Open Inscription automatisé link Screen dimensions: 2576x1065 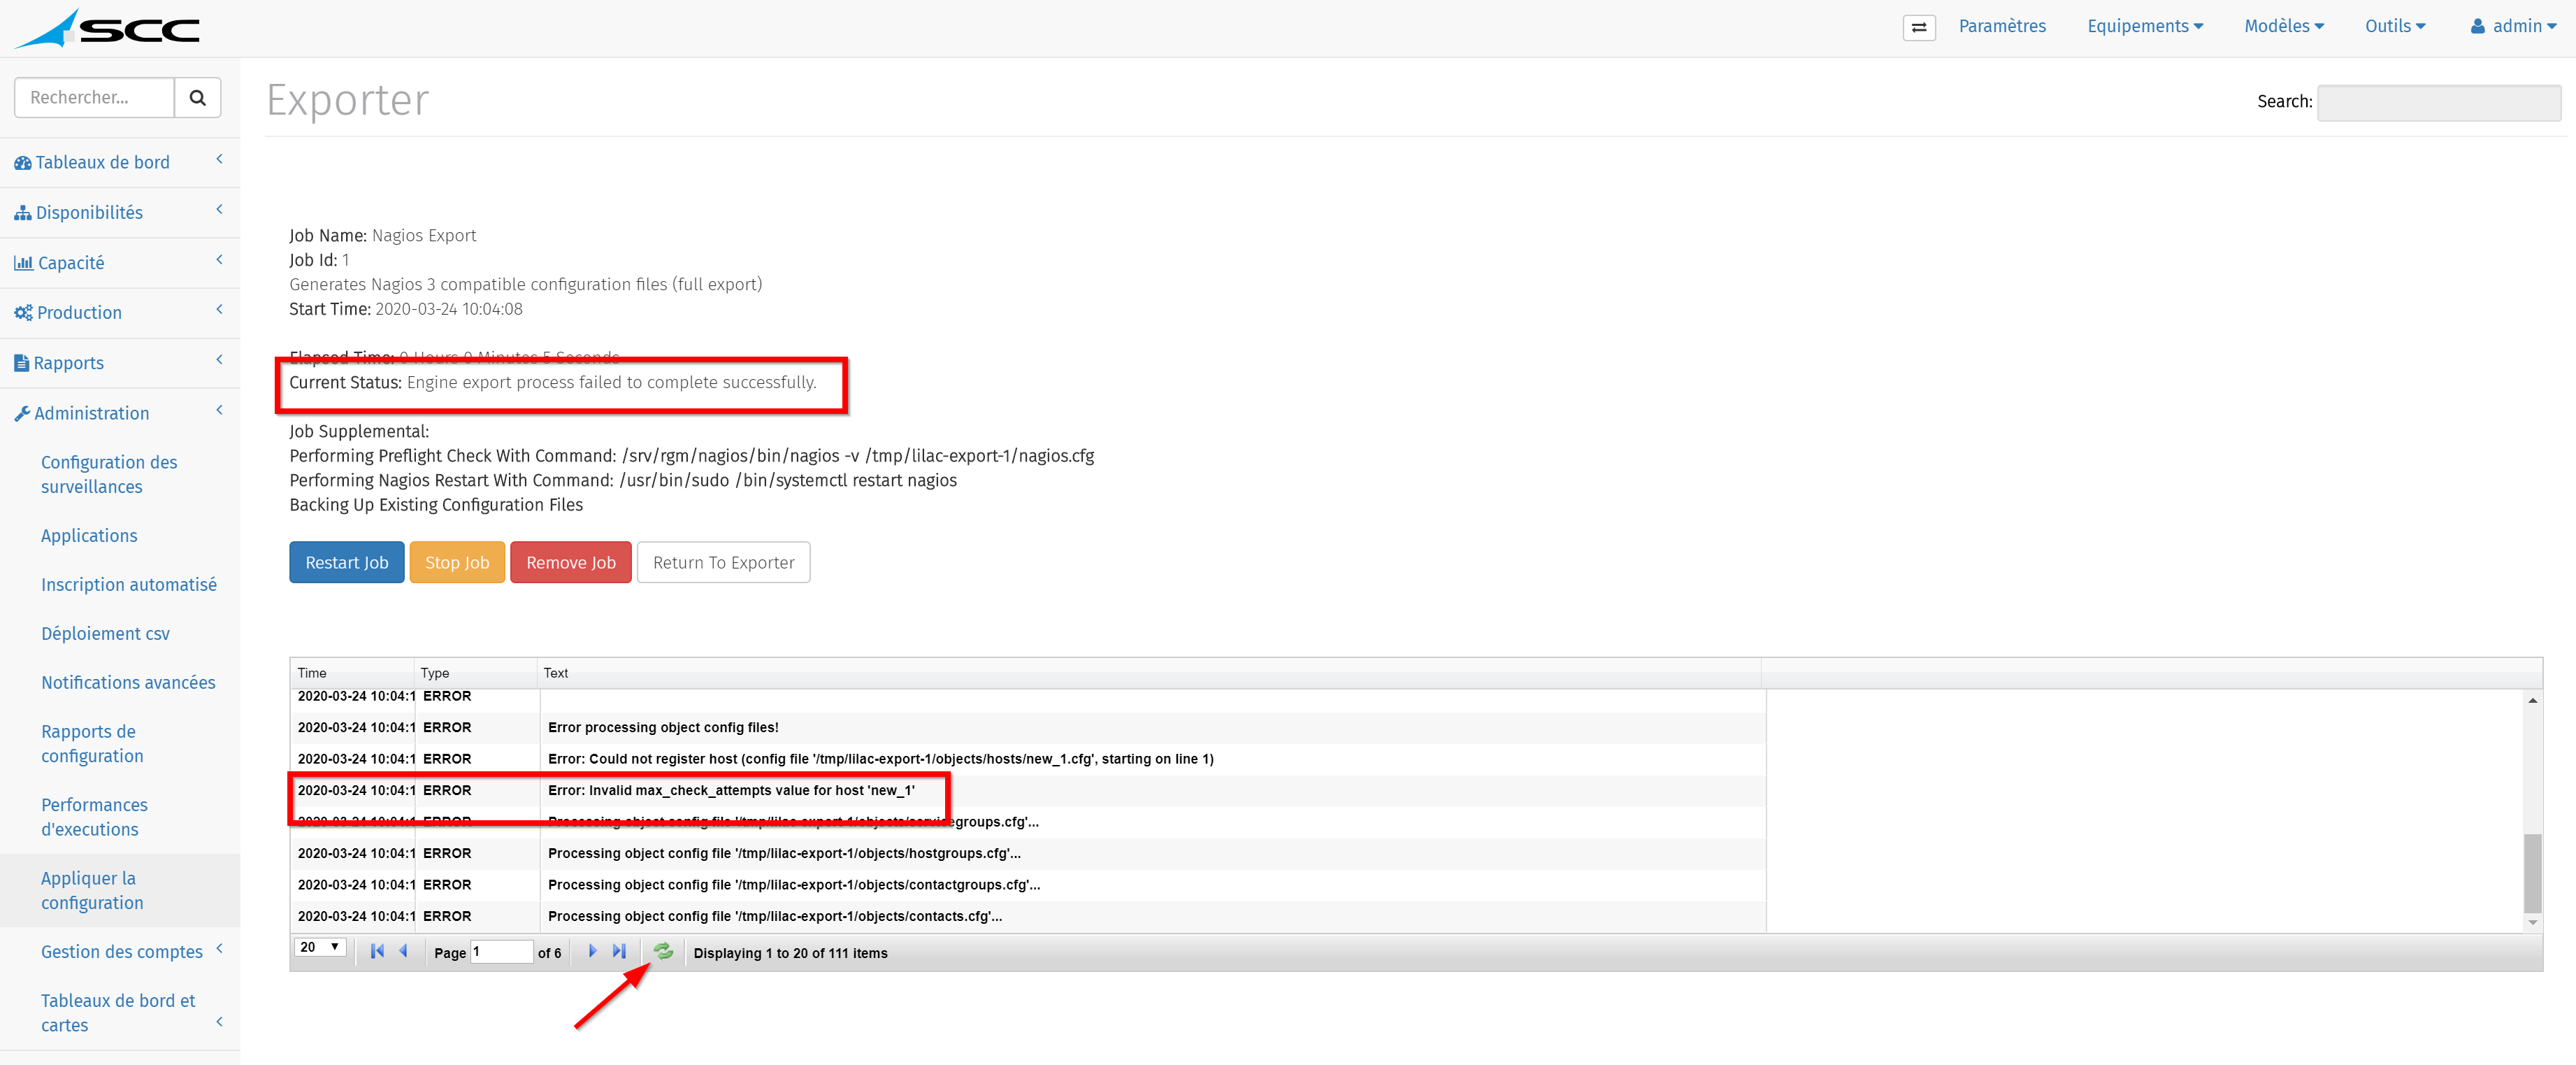pos(129,585)
